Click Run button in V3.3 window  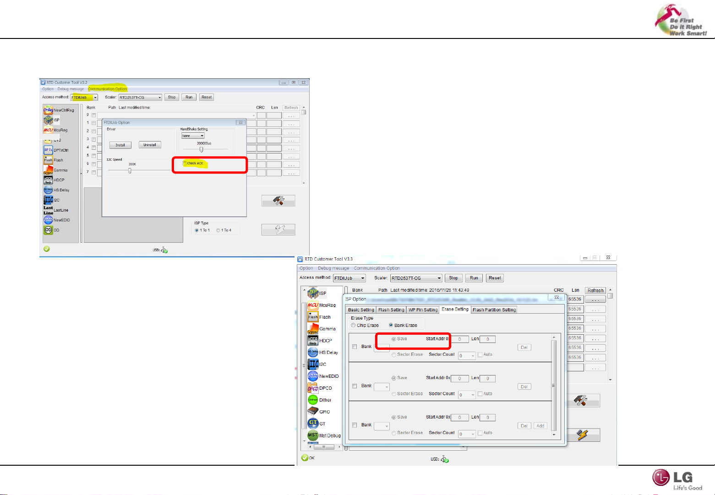click(x=474, y=278)
